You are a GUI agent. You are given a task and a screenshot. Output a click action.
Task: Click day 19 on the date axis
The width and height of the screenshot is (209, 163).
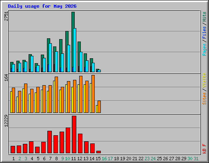122,159
